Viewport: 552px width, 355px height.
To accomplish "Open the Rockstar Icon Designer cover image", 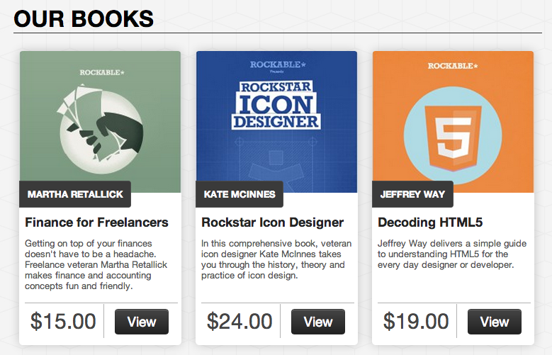I will pyautogui.click(x=276, y=122).
